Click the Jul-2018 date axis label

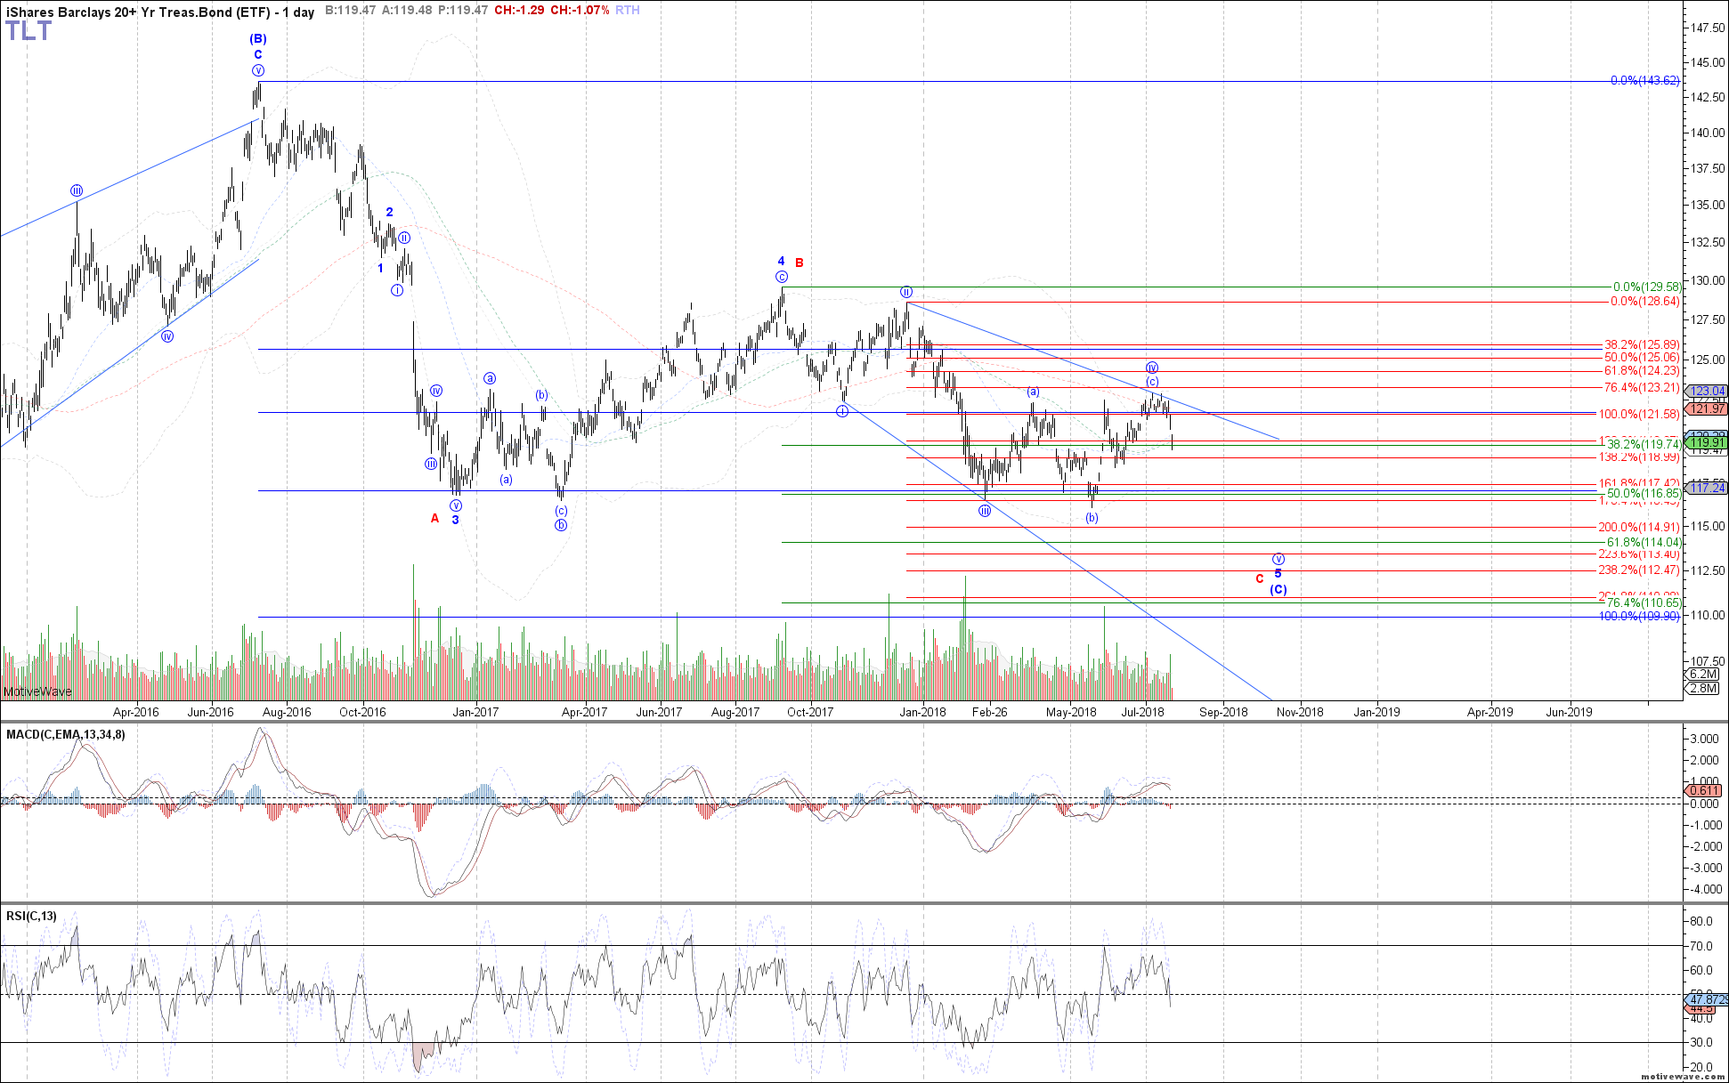pyautogui.click(x=1142, y=712)
